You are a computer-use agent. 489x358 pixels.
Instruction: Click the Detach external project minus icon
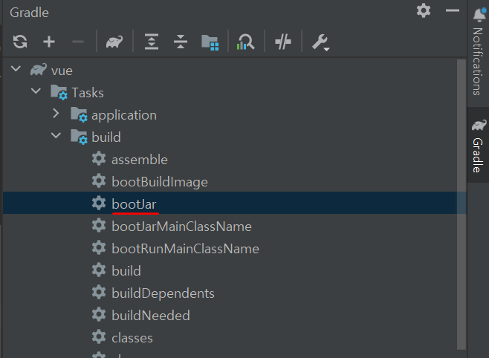tap(78, 42)
